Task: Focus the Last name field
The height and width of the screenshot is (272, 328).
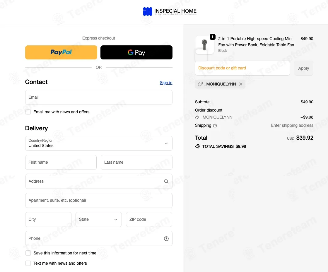Action: click(x=136, y=162)
